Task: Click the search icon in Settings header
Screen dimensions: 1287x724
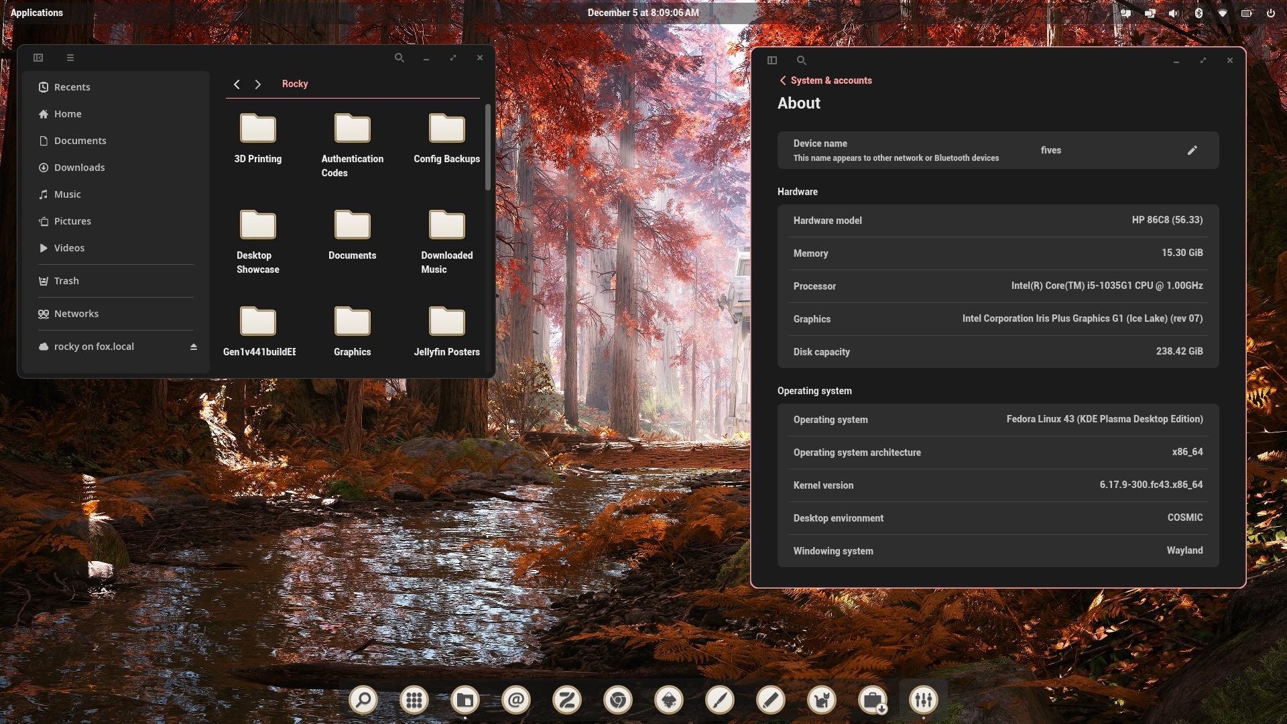Action: click(801, 60)
